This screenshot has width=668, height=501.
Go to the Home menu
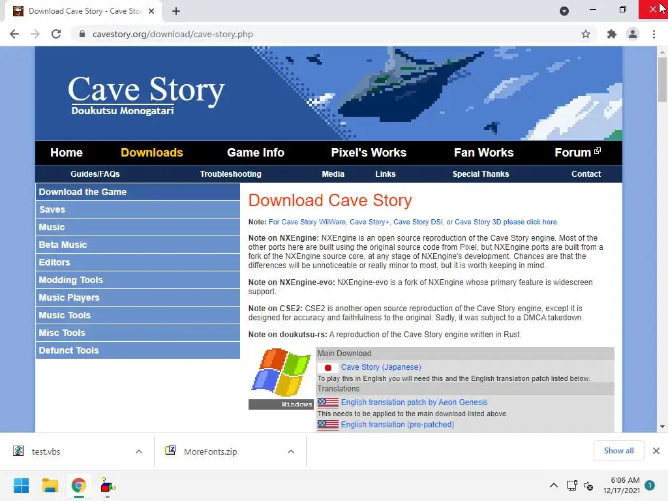67,153
